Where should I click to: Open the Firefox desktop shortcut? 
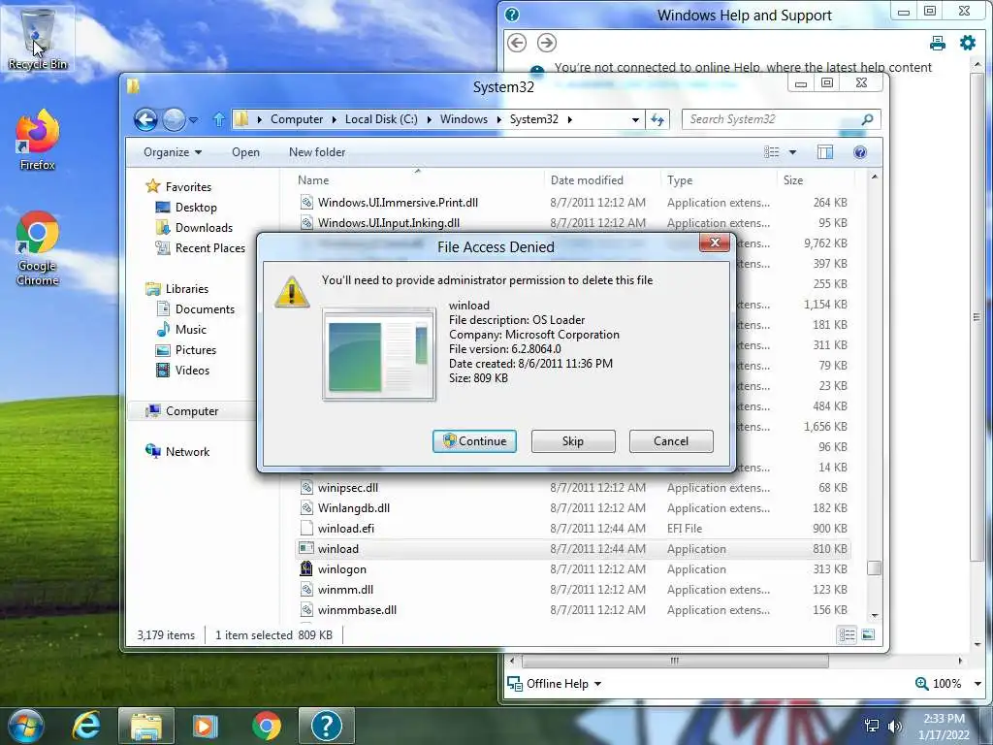[38, 140]
